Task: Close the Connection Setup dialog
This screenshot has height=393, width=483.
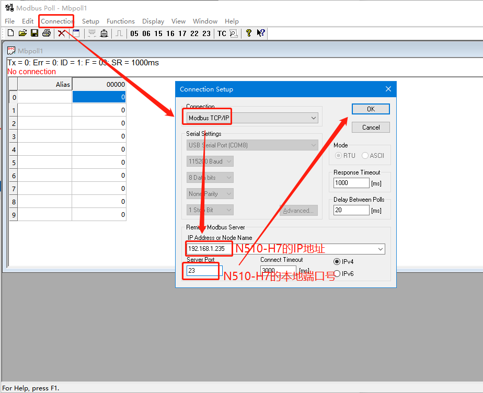Action: 388,89
